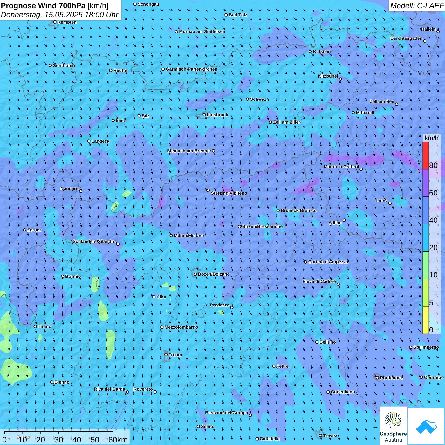Click the 'Tirano' label
This screenshot has width=445, height=445.
[x=44, y=326]
